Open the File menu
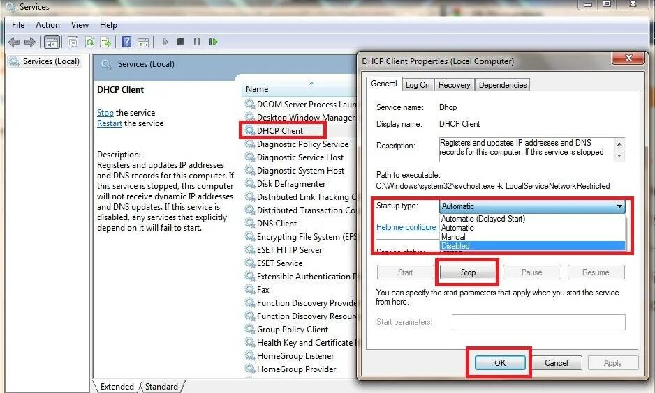Viewport: 655px width, 393px height. 18,25
